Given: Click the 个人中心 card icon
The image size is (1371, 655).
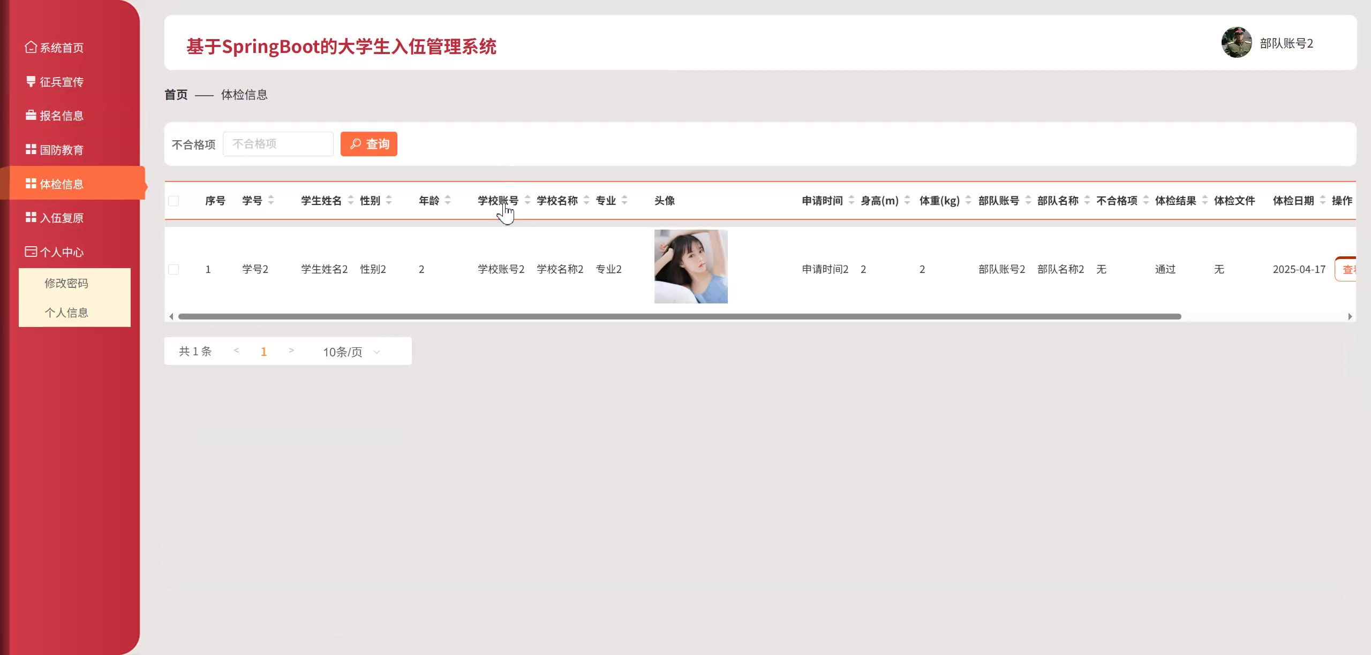Looking at the screenshot, I should [31, 252].
